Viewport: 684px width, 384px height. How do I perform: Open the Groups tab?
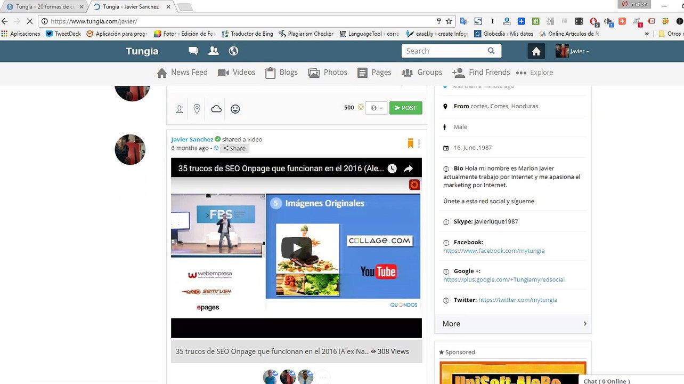422,73
